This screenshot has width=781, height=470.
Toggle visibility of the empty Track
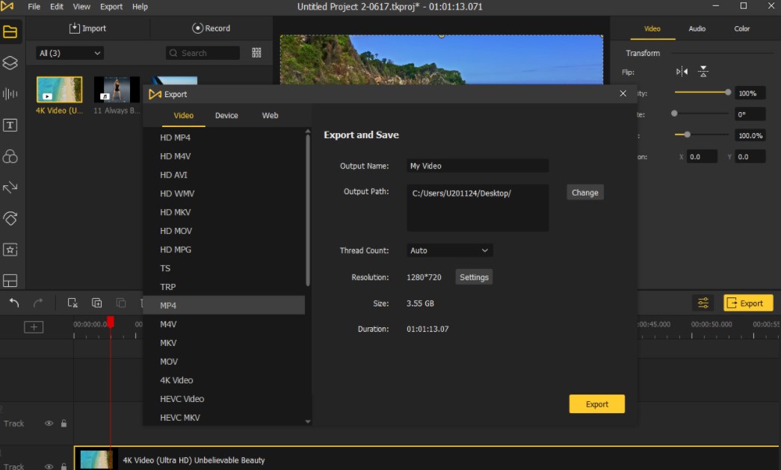pyautogui.click(x=49, y=423)
